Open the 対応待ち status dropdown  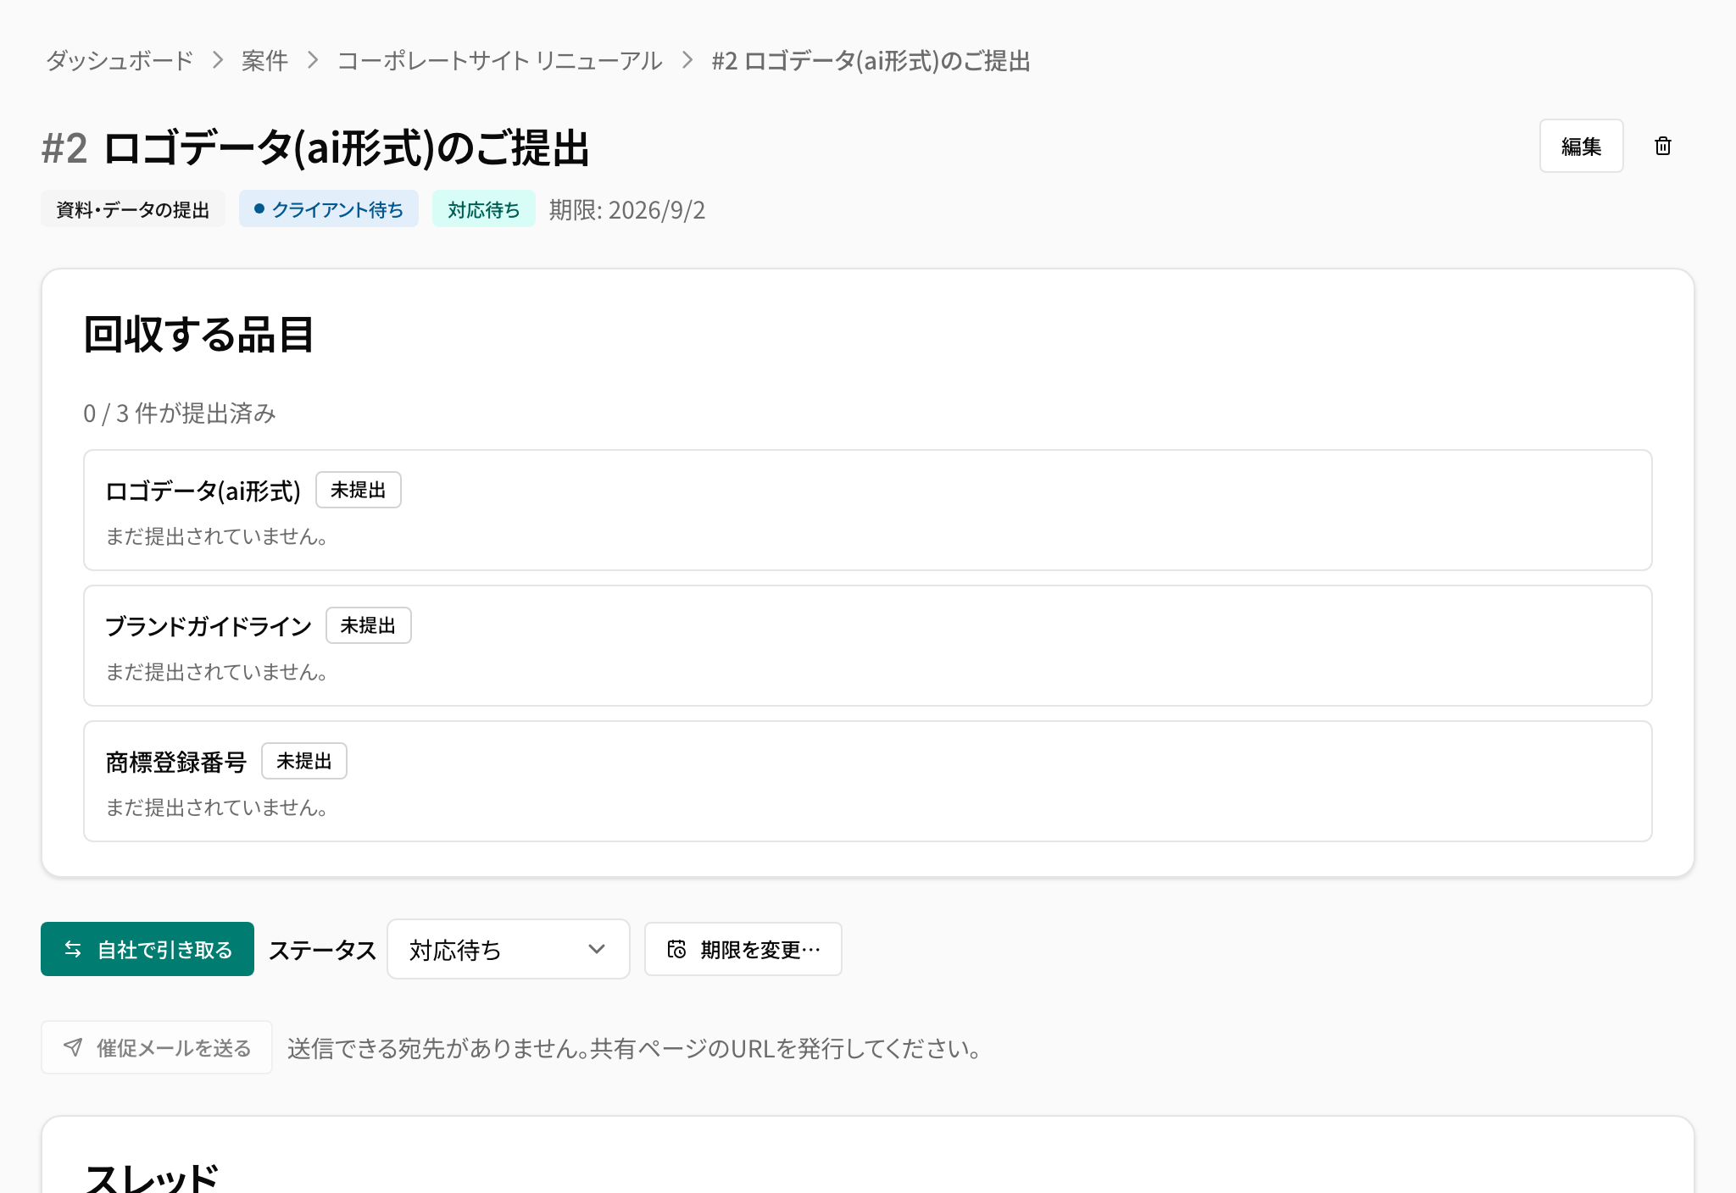coord(508,949)
